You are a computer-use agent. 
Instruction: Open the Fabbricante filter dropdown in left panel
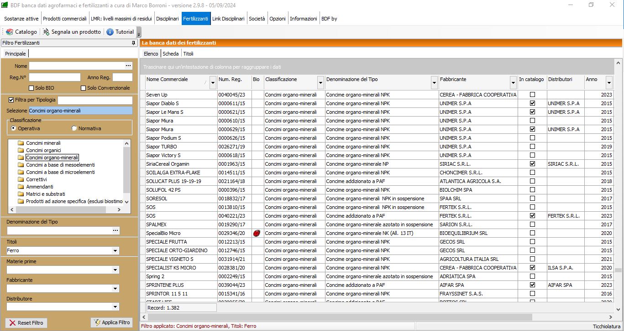tap(115, 289)
